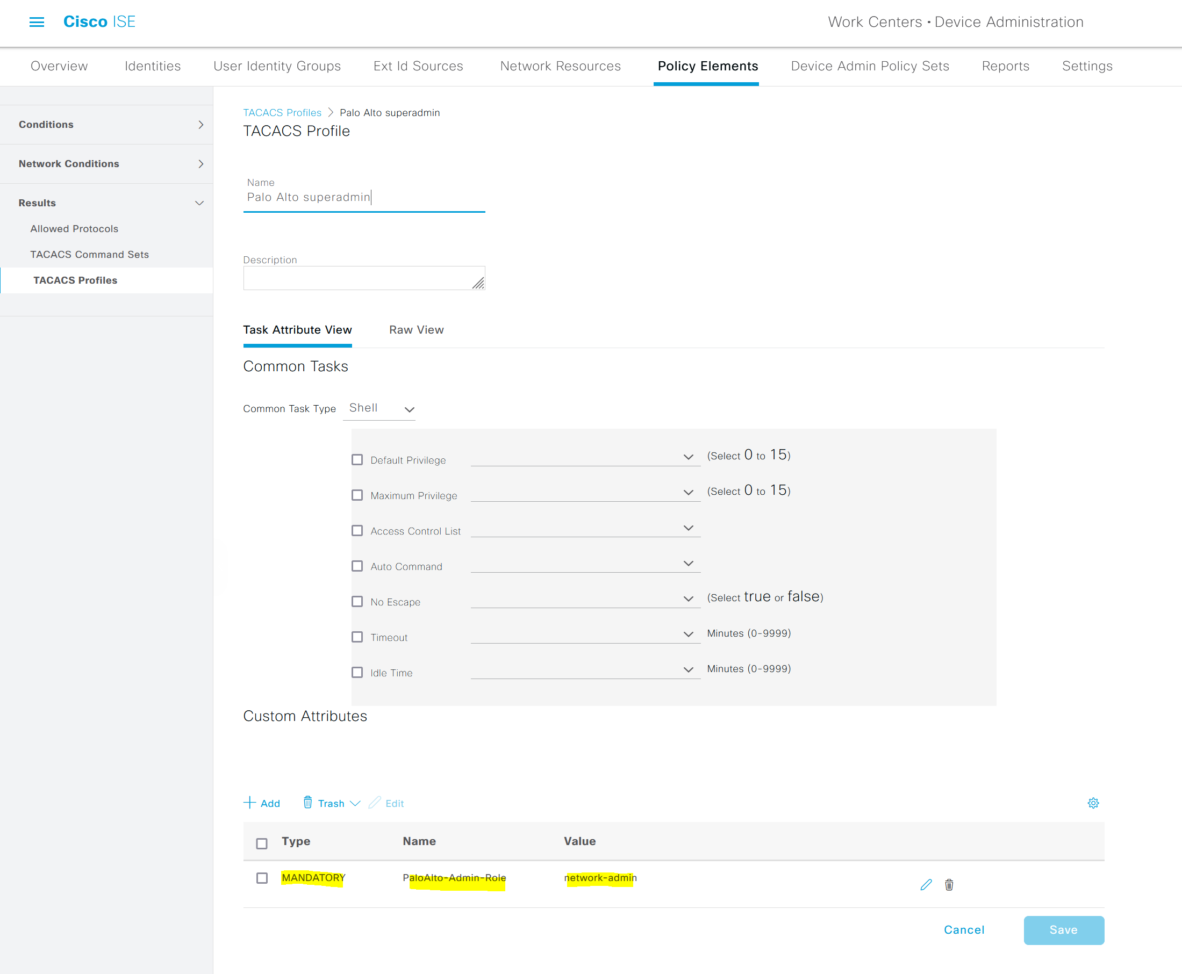
Task: Click the network-admin value cell
Action: pos(600,878)
